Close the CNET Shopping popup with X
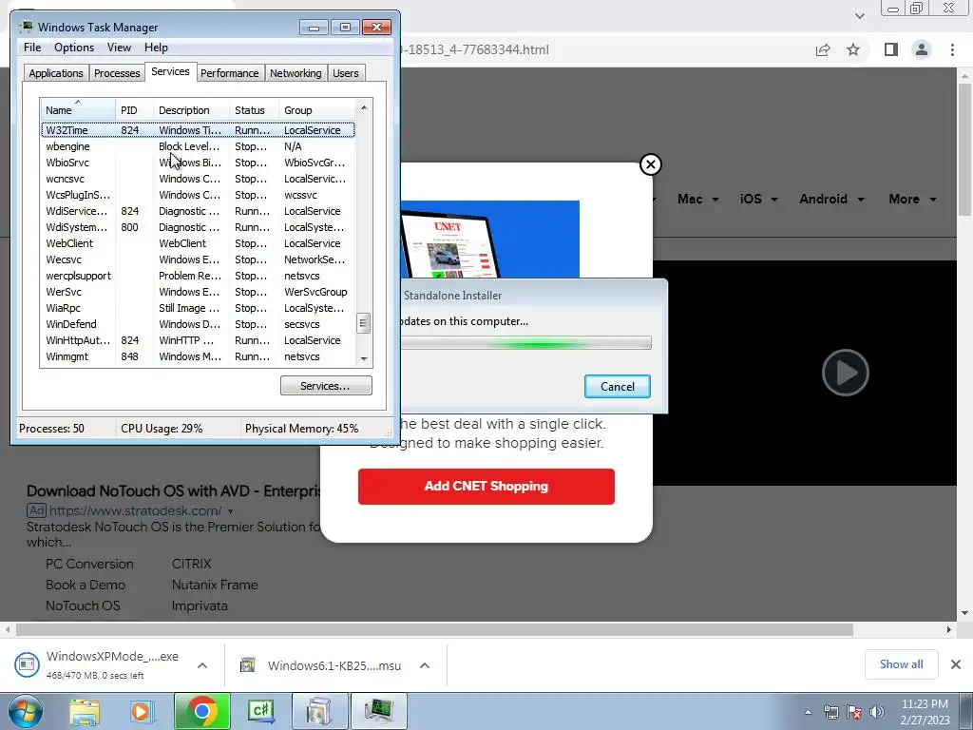 650,164
